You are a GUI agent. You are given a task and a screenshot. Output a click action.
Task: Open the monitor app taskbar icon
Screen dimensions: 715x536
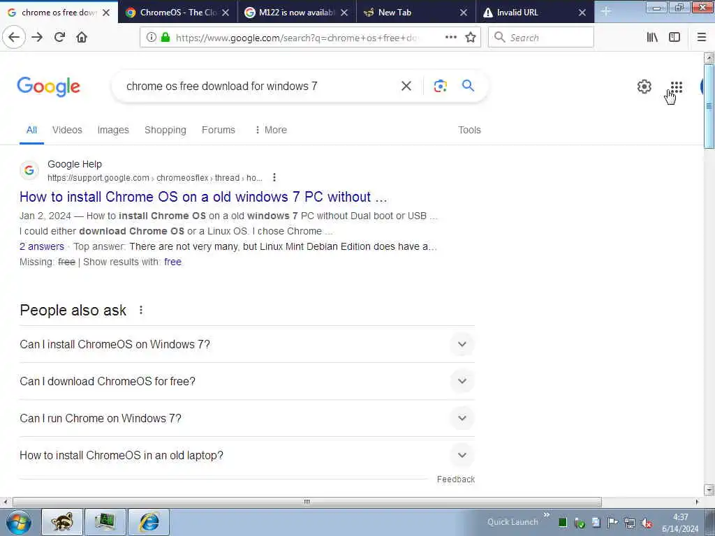(105, 522)
